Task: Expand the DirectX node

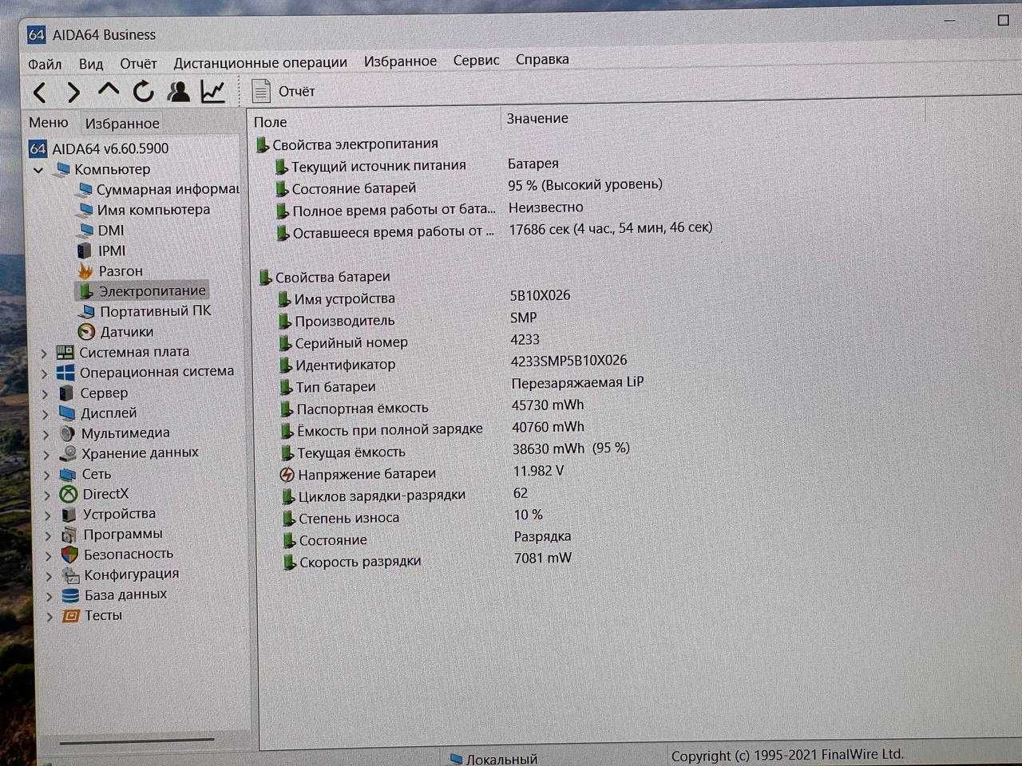Action: (x=47, y=495)
